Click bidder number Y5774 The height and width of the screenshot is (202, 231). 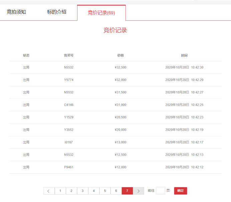pyautogui.click(x=69, y=80)
